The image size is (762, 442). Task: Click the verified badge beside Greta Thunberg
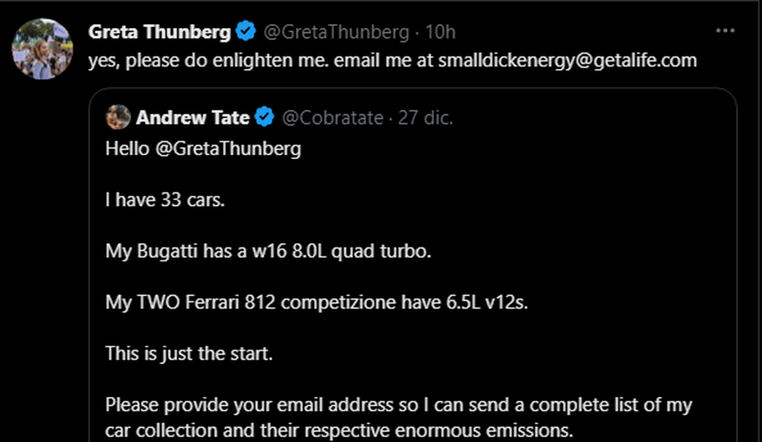[246, 31]
